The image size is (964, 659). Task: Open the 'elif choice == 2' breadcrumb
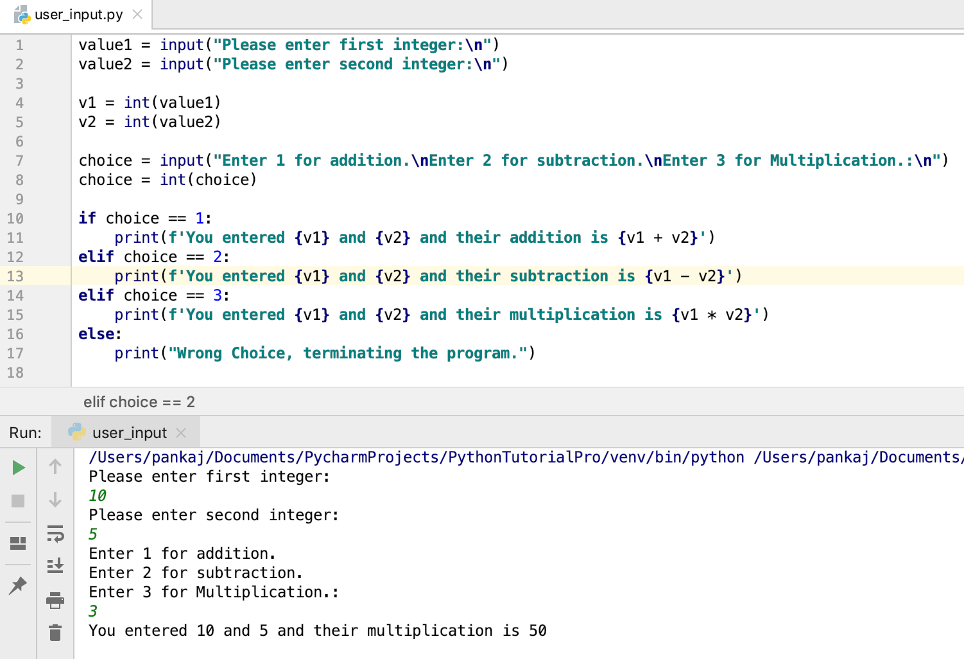click(139, 402)
